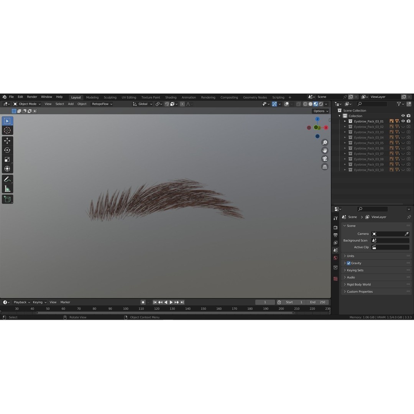
Task: Show Eyebrow_Pack_03_05 in viewport
Action: point(403,143)
